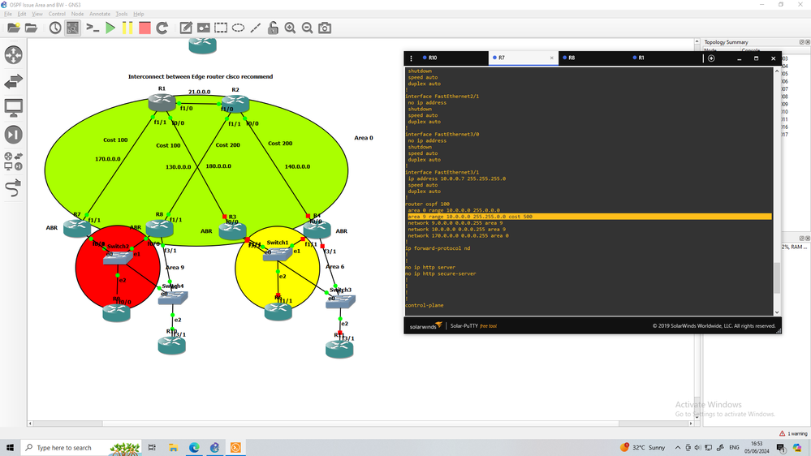Screen dimensions: 811x456
Task: Open the Node menu
Action: point(77,14)
